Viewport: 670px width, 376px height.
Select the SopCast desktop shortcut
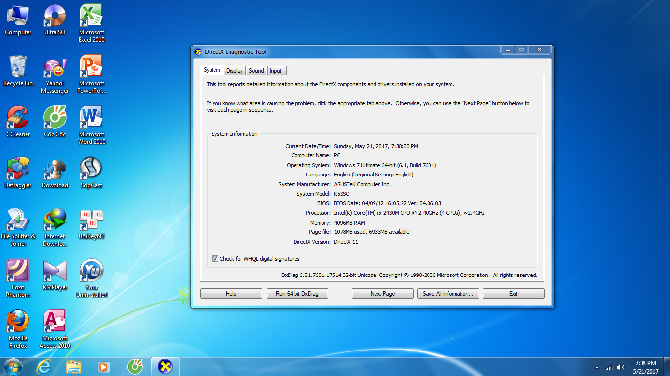pyautogui.click(x=91, y=169)
